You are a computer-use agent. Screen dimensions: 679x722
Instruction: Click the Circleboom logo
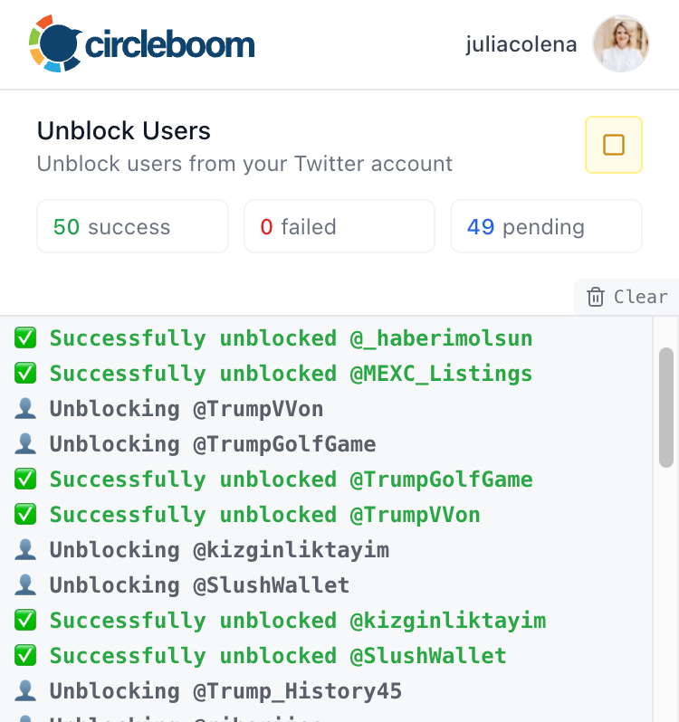tap(142, 43)
